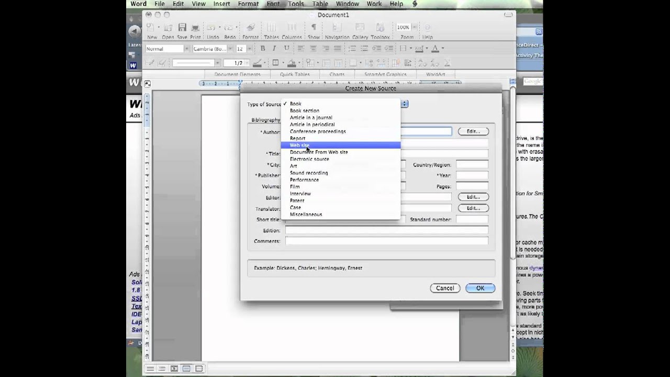Click the Redo toolbar icon

228,28
